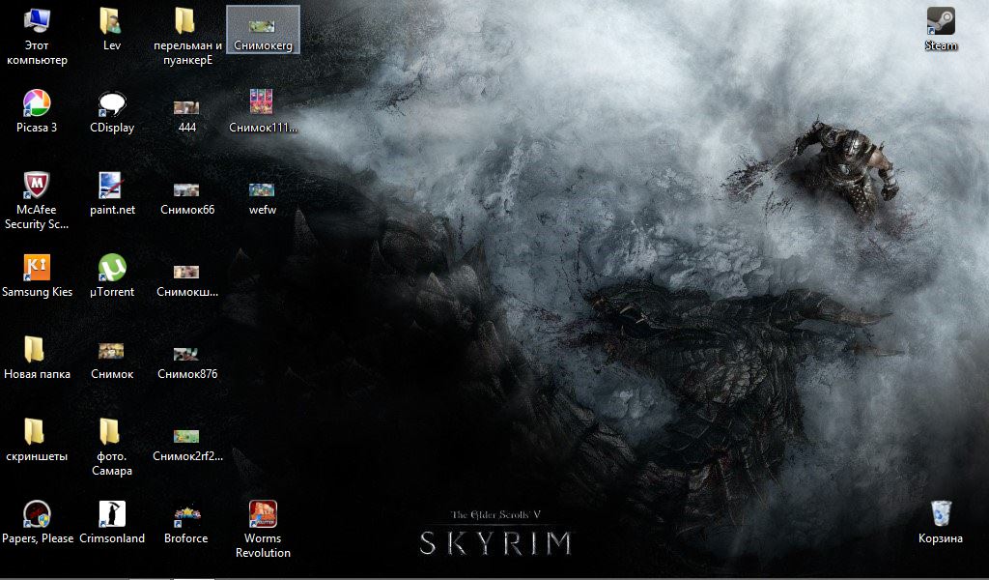Click the Papers, Please game shortcut
Image resolution: width=989 pixels, height=580 pixels.
coord(38,522)
